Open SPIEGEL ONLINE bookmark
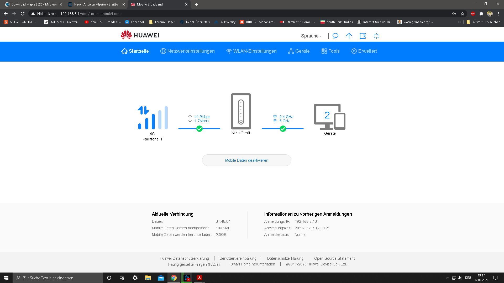Image resolution: width=504 pixels, height=283 pixels. [20, 22]
